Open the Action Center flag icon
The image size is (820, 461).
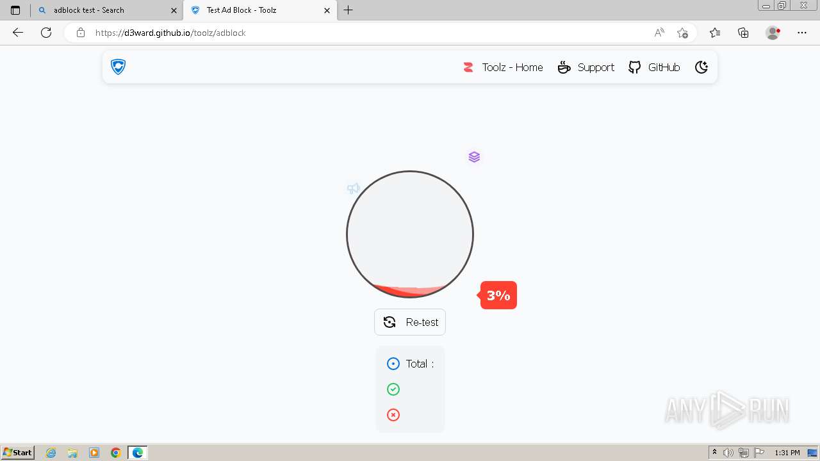click(759, 453)
